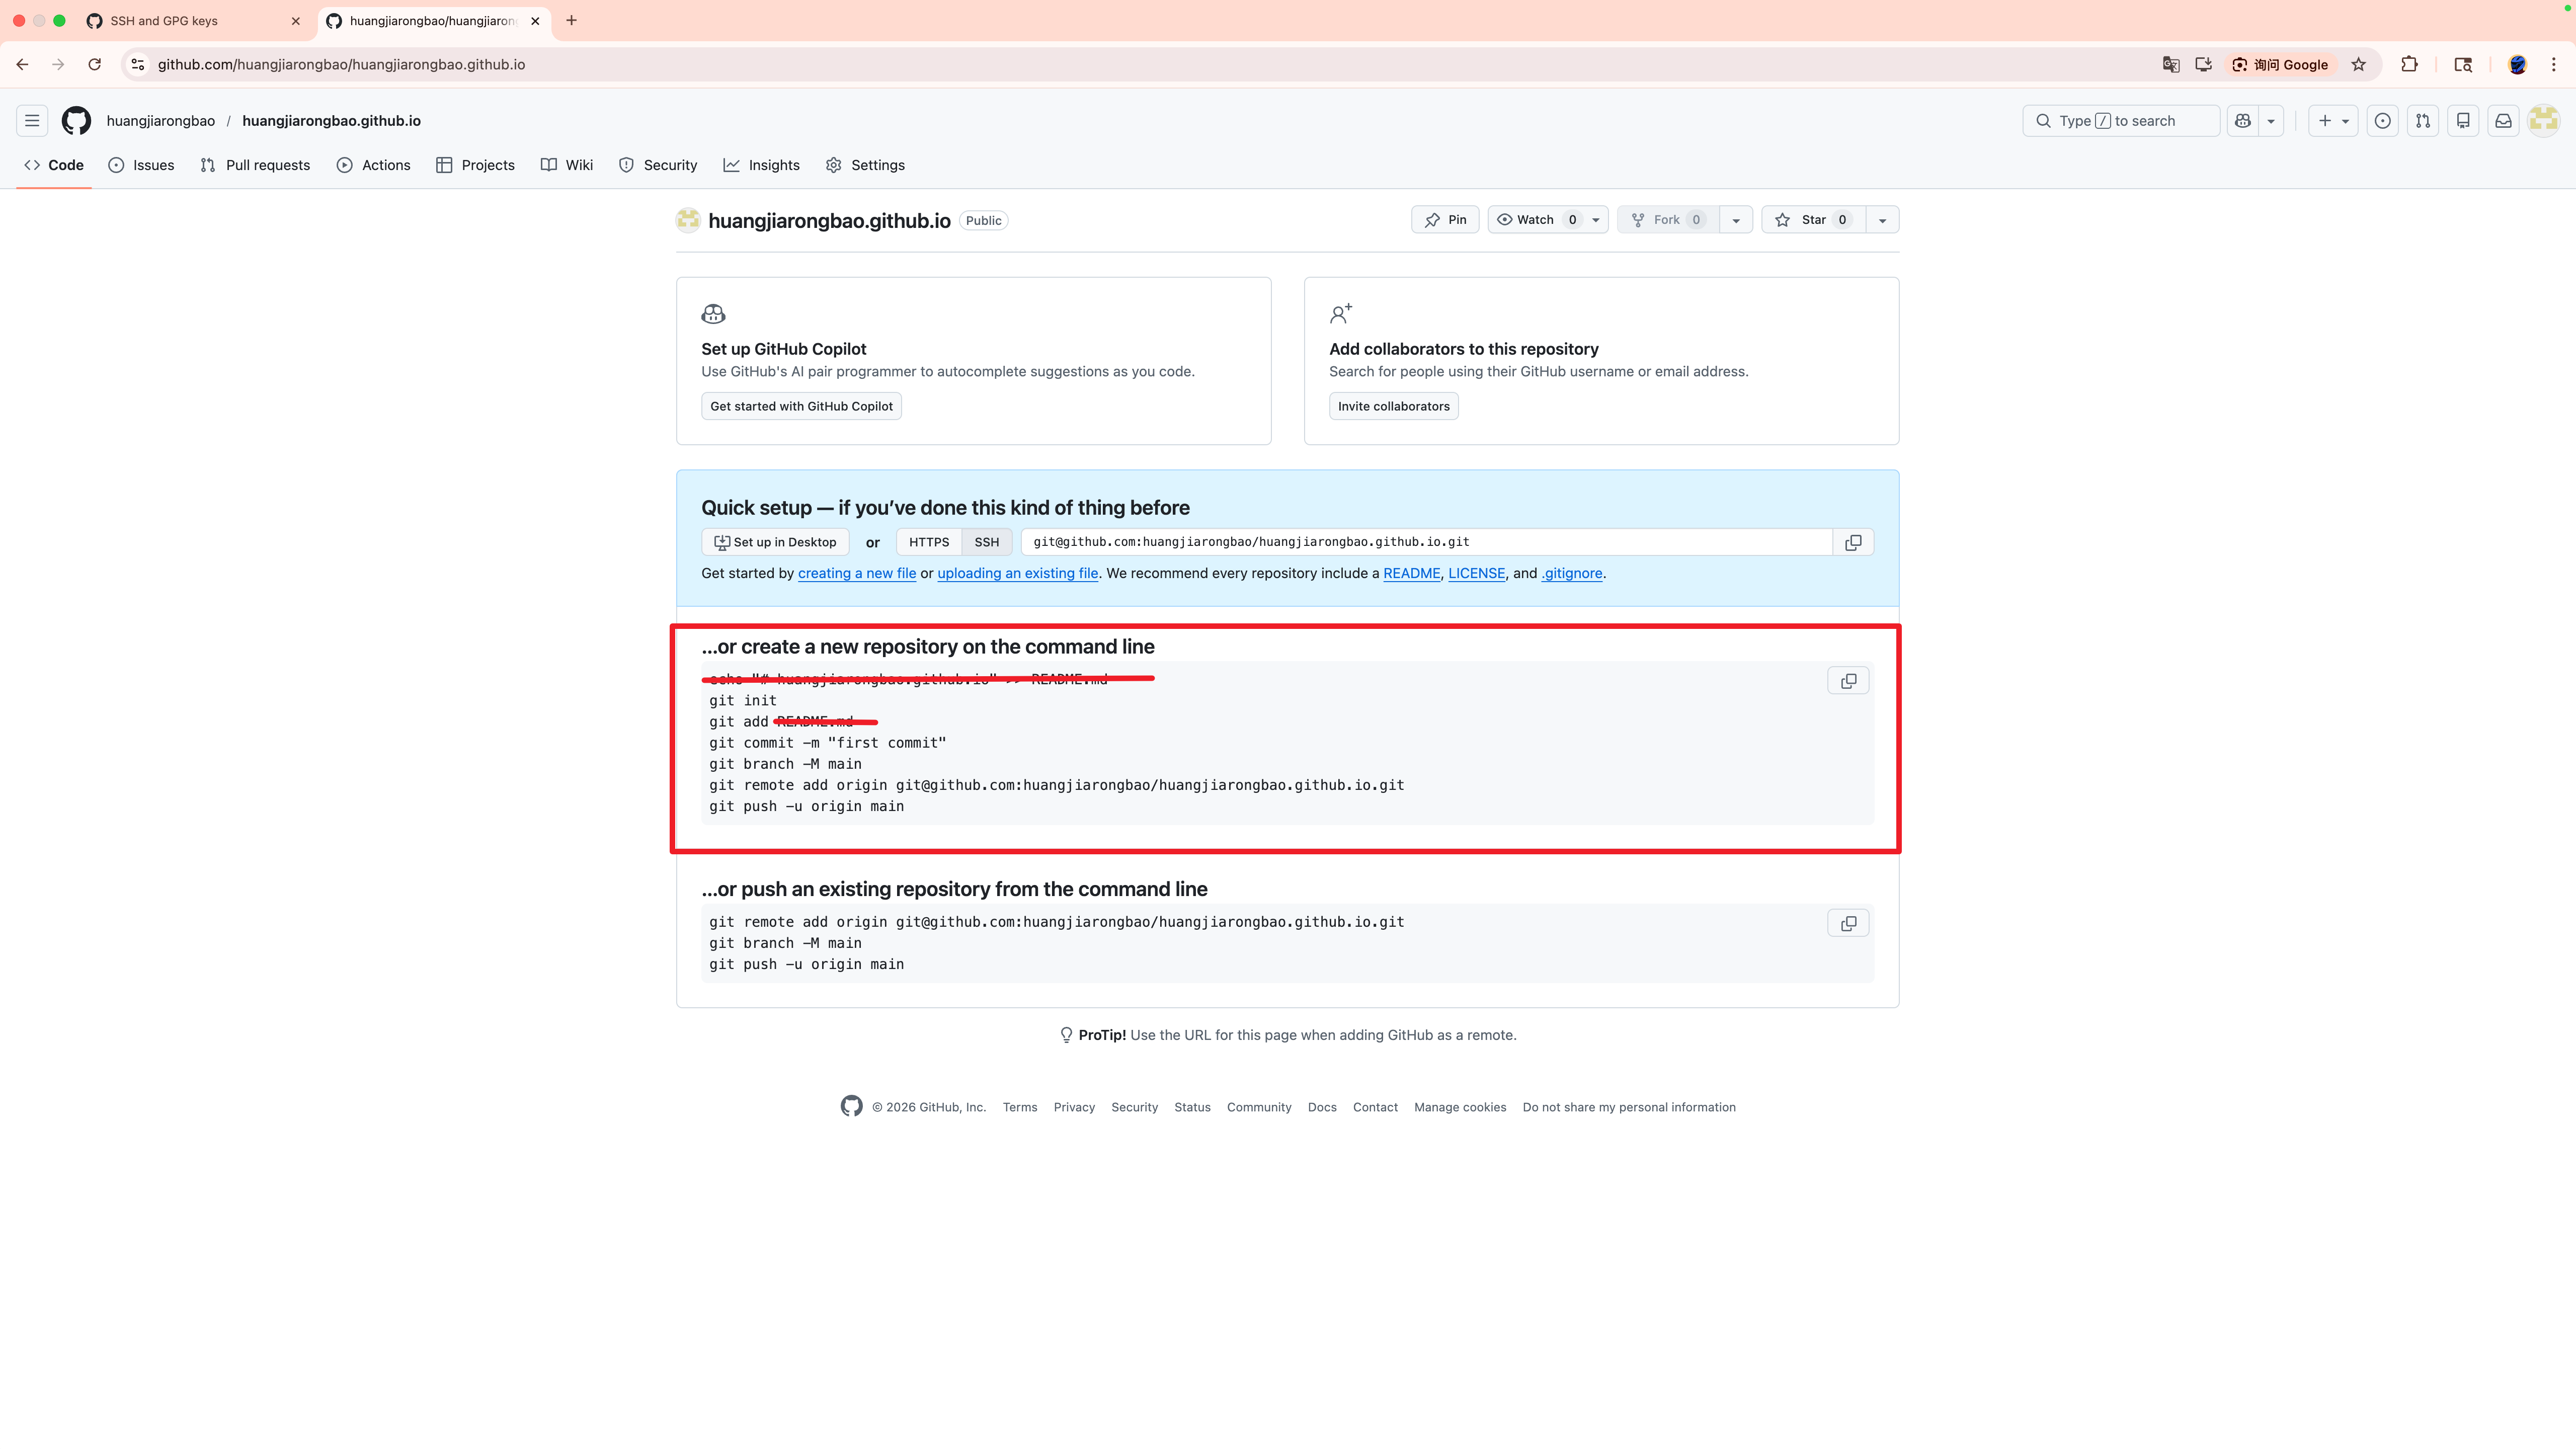Click the 'Manage cookies' footer link

(1460, 1107)
